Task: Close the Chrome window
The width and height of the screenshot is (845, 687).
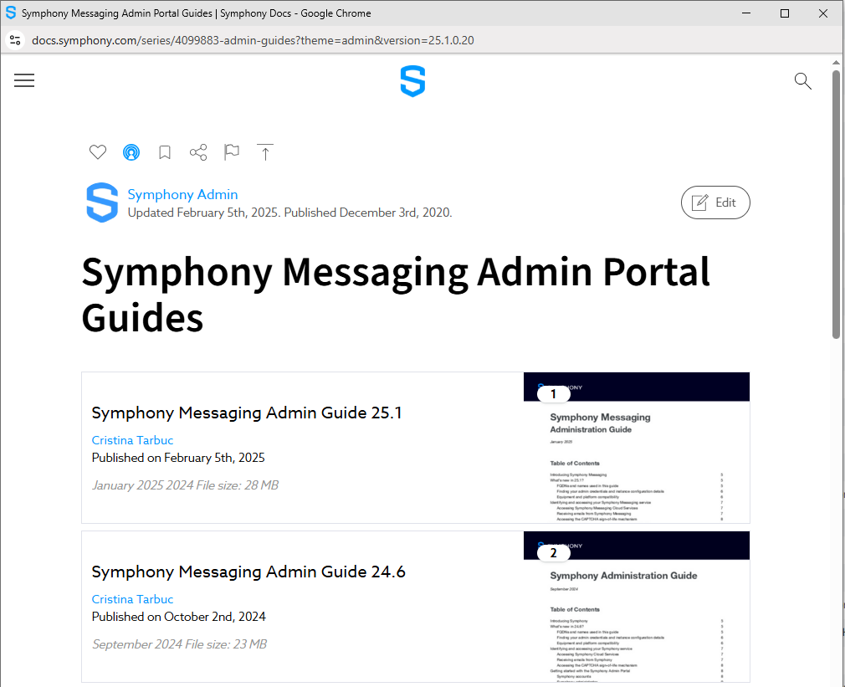Action: [x=823, y=13]
